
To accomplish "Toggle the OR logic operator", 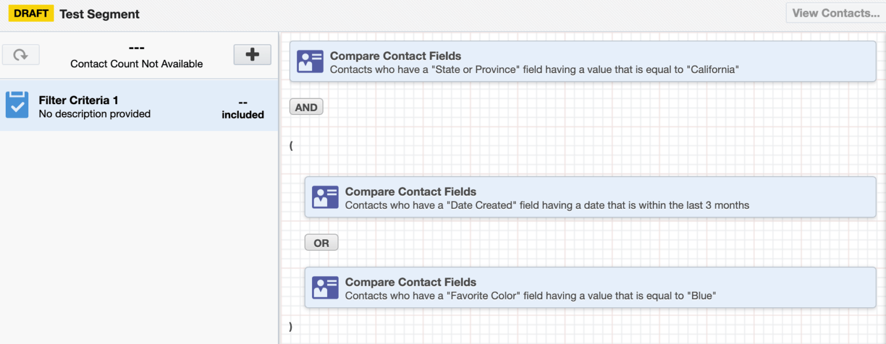I will [x=321, y=242].
